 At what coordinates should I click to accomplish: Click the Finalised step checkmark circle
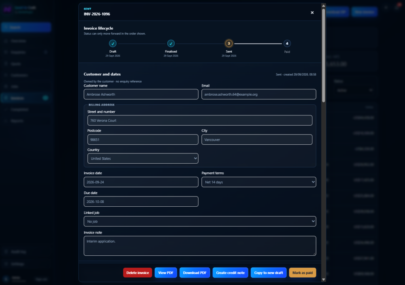[x=171, y=43]
